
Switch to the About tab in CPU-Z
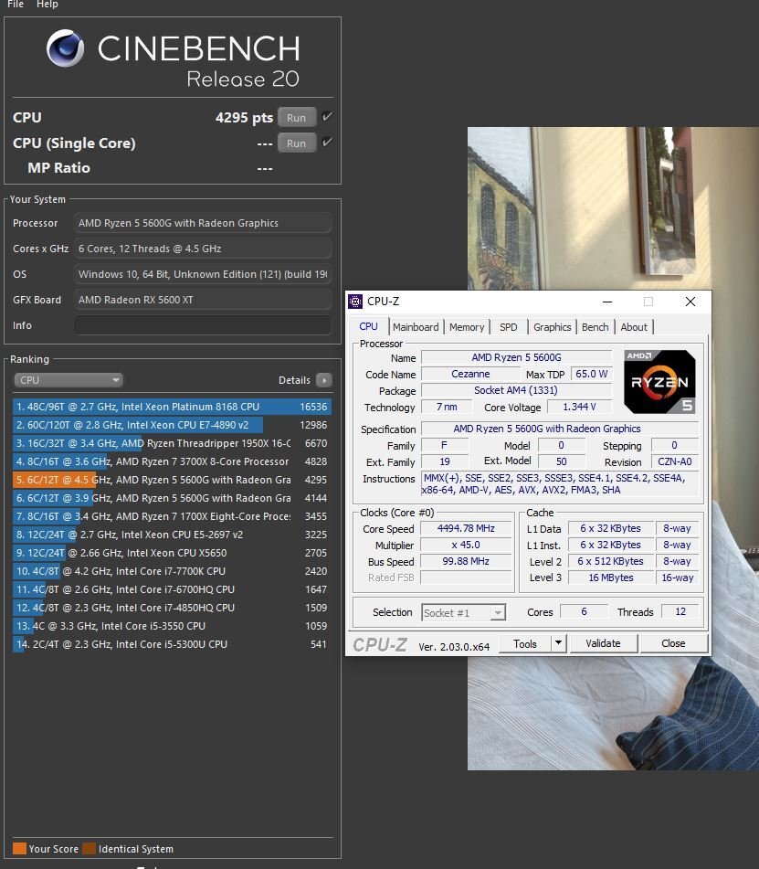point(634,327)
